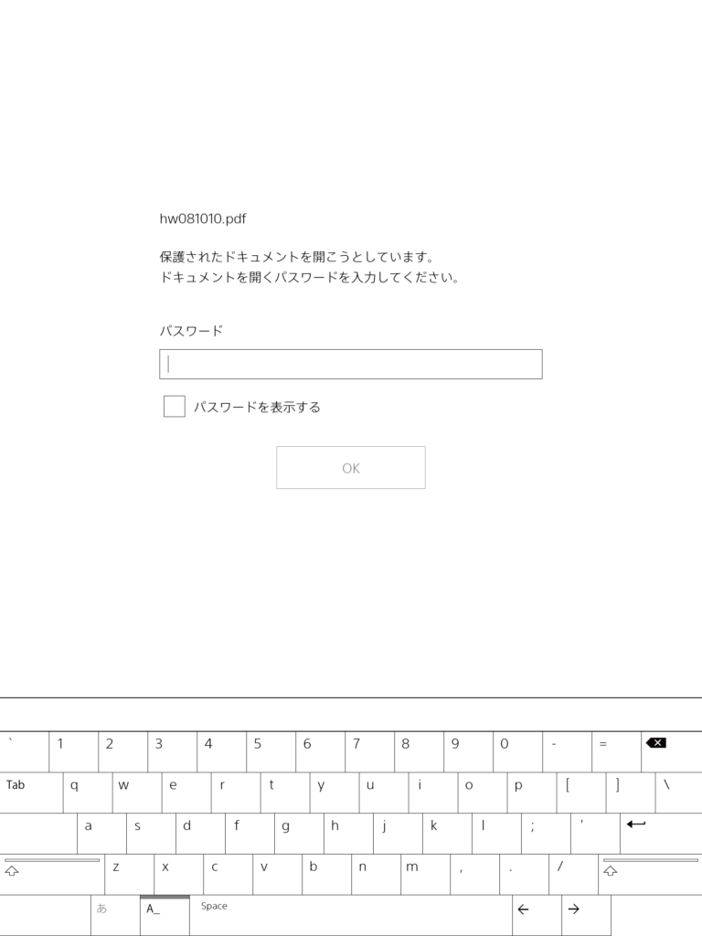702x936 pixels.
Task: Tap the j key
Action: (x=399, y=834)
